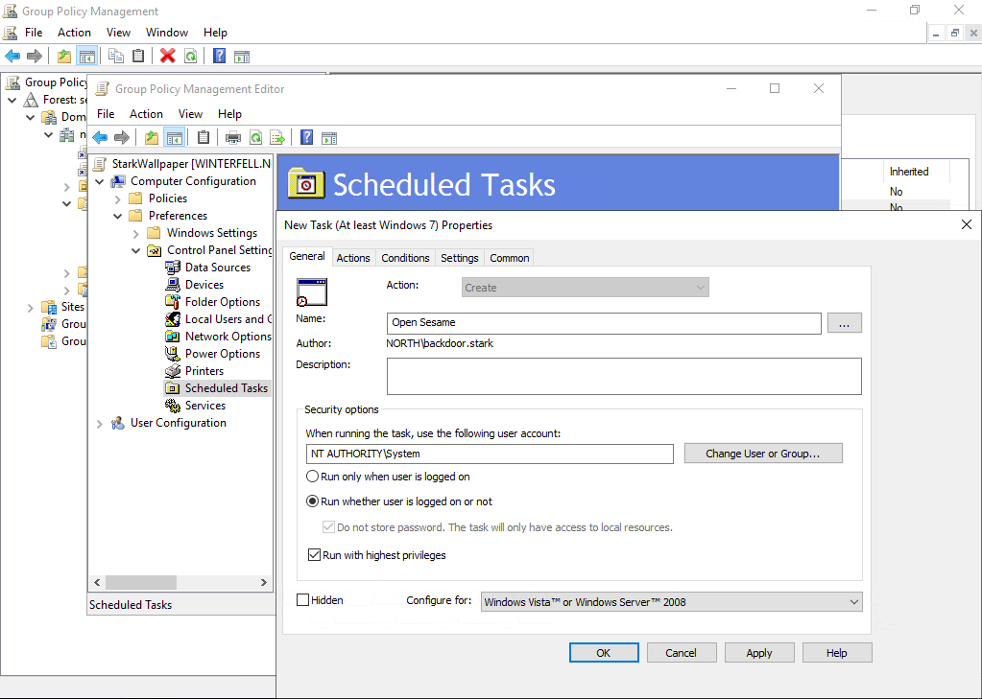Select the Power Options tree icon
The height and width of the screenshot is (699, 982).
point(173,354)
